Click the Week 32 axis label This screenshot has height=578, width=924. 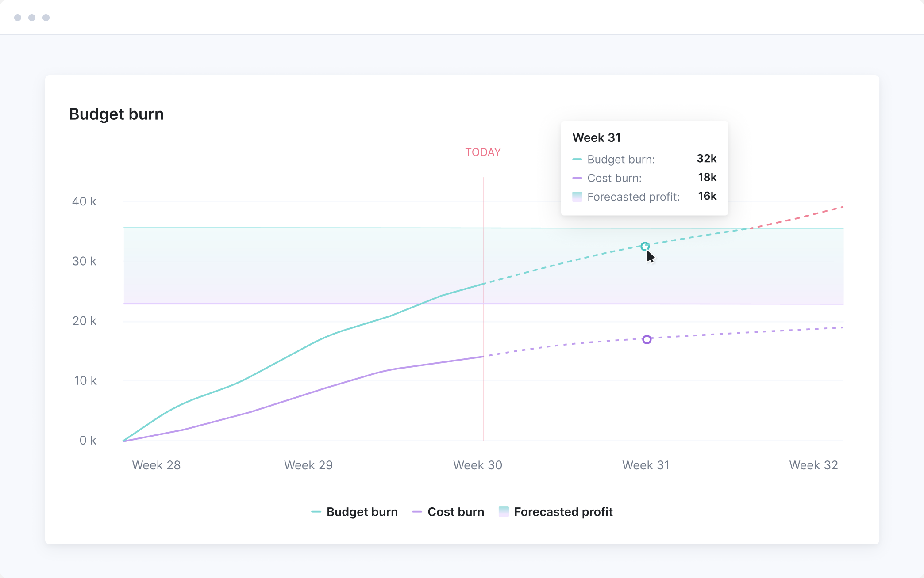tap(813, 465)
